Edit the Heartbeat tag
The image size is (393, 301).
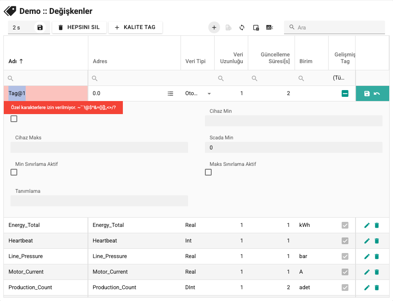click(x=366, y=241)
